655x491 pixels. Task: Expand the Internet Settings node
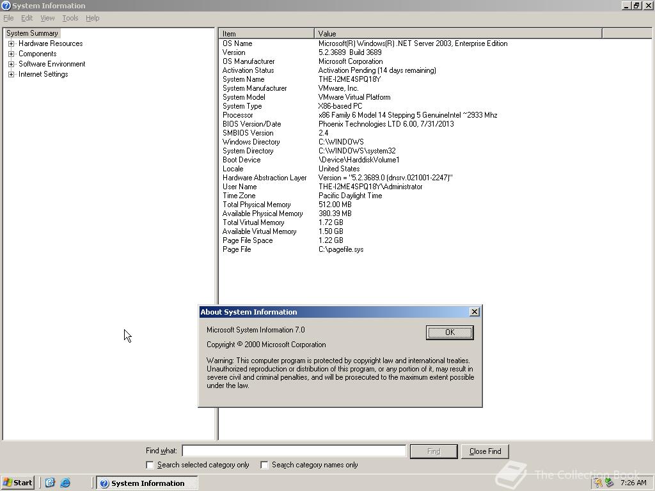click(12, 74)
